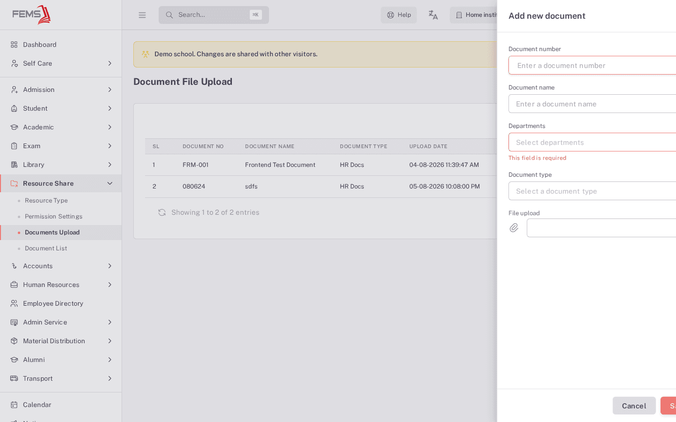Click the 080624 document number cell
Image resolution: width=676 pixels, height=422 pixels.
tap(194, 187)
